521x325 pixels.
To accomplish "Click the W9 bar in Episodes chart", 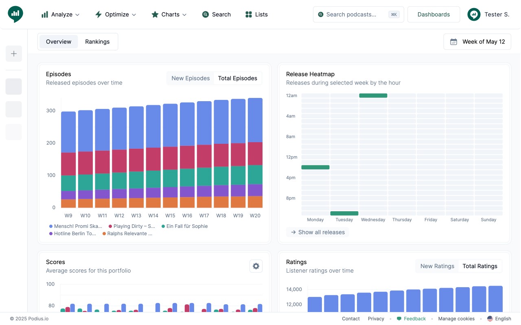I will coord(68,160).
